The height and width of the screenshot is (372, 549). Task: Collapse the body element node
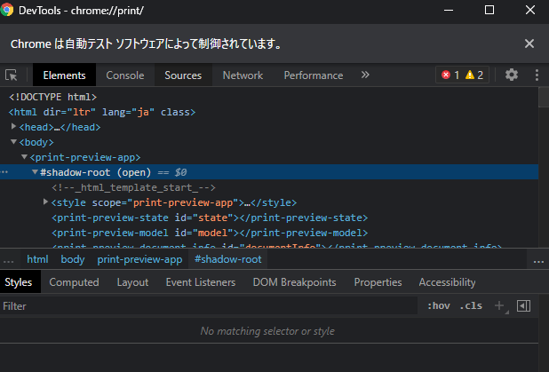tap(13, 142)
